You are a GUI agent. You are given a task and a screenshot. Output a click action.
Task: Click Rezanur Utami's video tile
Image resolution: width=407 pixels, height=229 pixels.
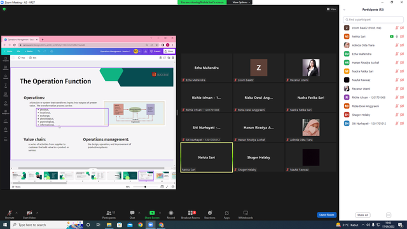311,68
